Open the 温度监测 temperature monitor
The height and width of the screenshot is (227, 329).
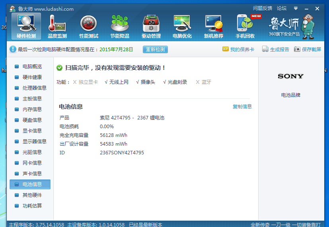click(x=57, y=26)
